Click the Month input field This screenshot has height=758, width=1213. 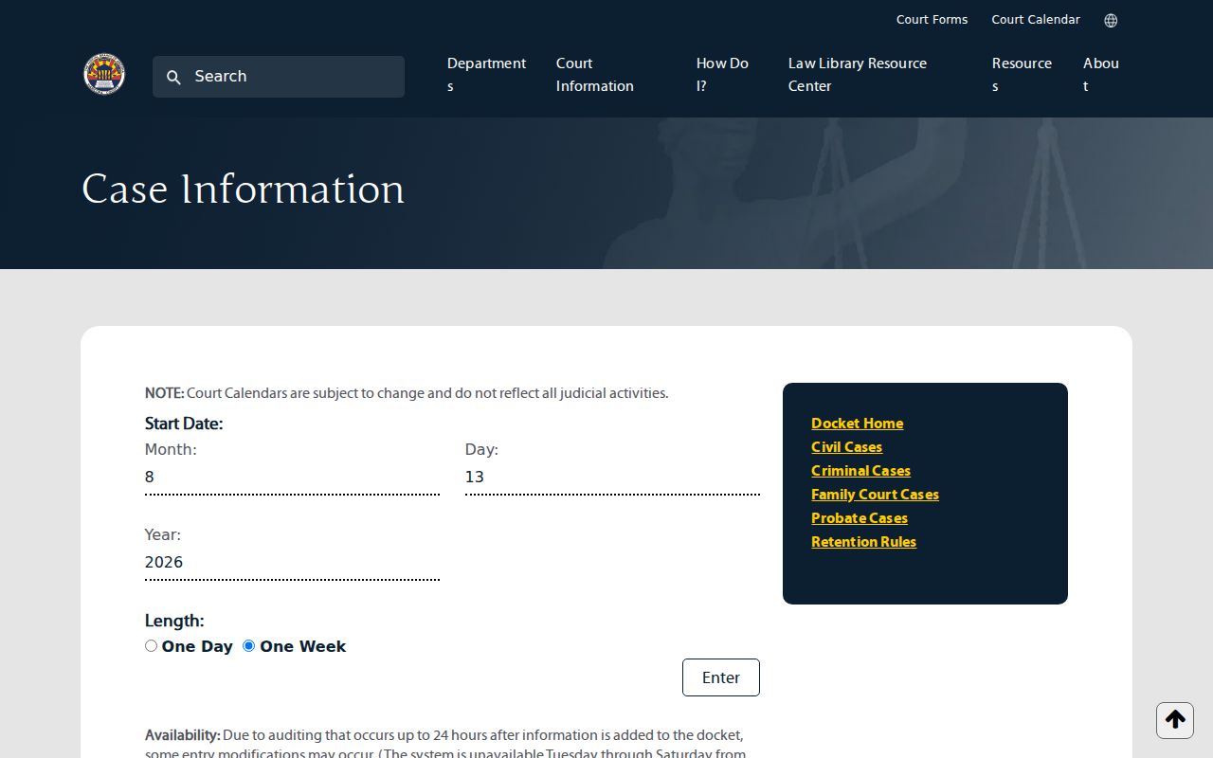(292, 478)
